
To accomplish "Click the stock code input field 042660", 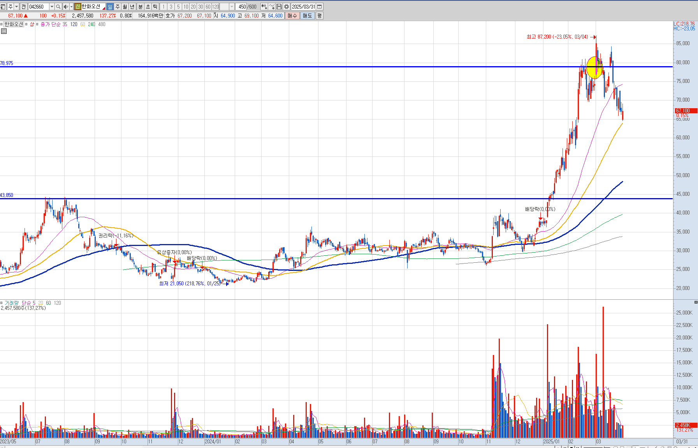I will [x=39, y=7].
